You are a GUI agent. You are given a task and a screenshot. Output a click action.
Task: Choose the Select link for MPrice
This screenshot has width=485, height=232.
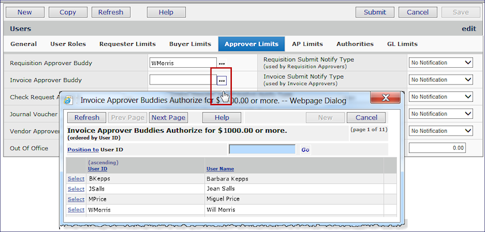pos(76,199)
